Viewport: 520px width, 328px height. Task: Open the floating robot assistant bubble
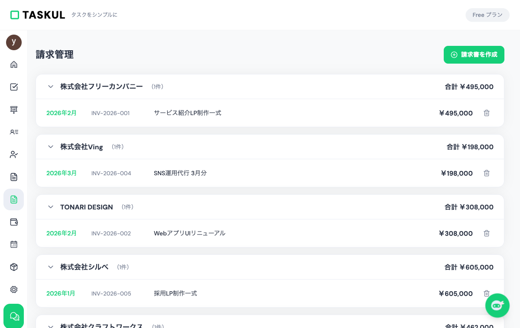click(x=497, y=305)
